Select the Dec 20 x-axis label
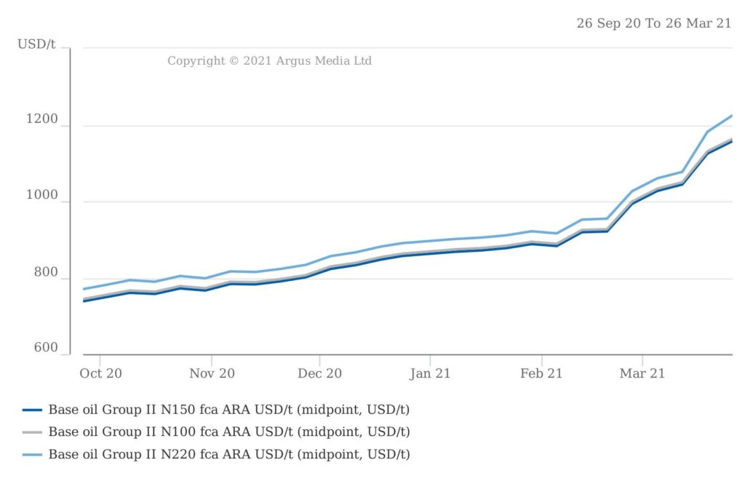745x497 pixels. (320, 373)
